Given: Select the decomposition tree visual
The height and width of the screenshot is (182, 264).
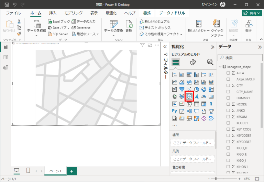Looking at the screenshot, I should (189, 111).
